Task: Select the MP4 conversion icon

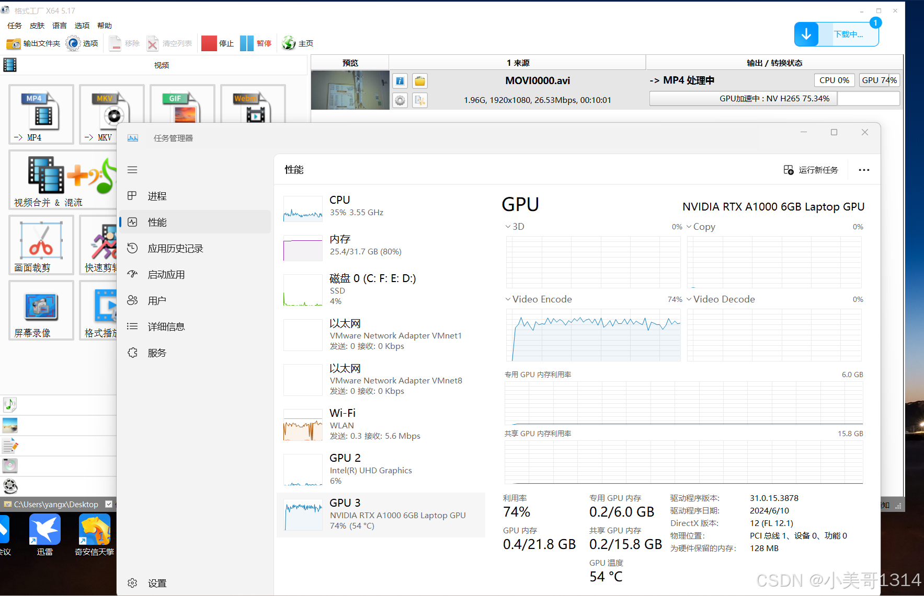Action: [41, 114]
